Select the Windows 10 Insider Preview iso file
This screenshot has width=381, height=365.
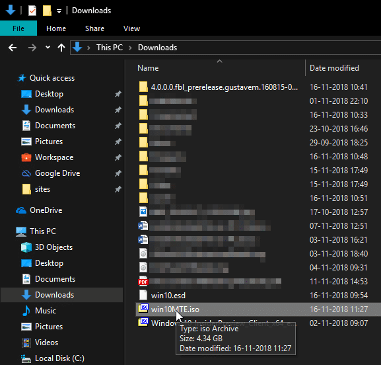[224, 323]
